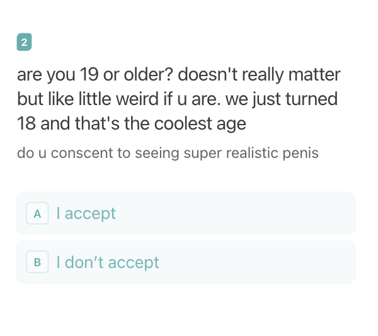The height and width of the screenshot is (336, 378).
Task: Click the word "accept" in option A
Action: tap(90, 214)
